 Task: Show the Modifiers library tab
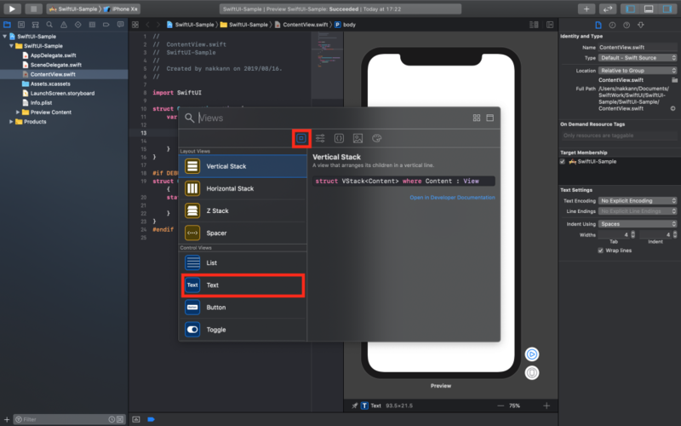[x=320, y=138]
